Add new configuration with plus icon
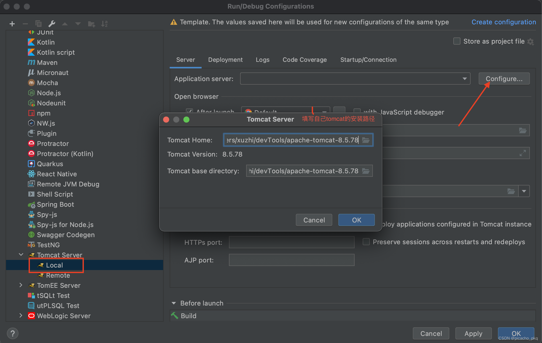This screenshot has height=343, width=542. pos(12,24)
